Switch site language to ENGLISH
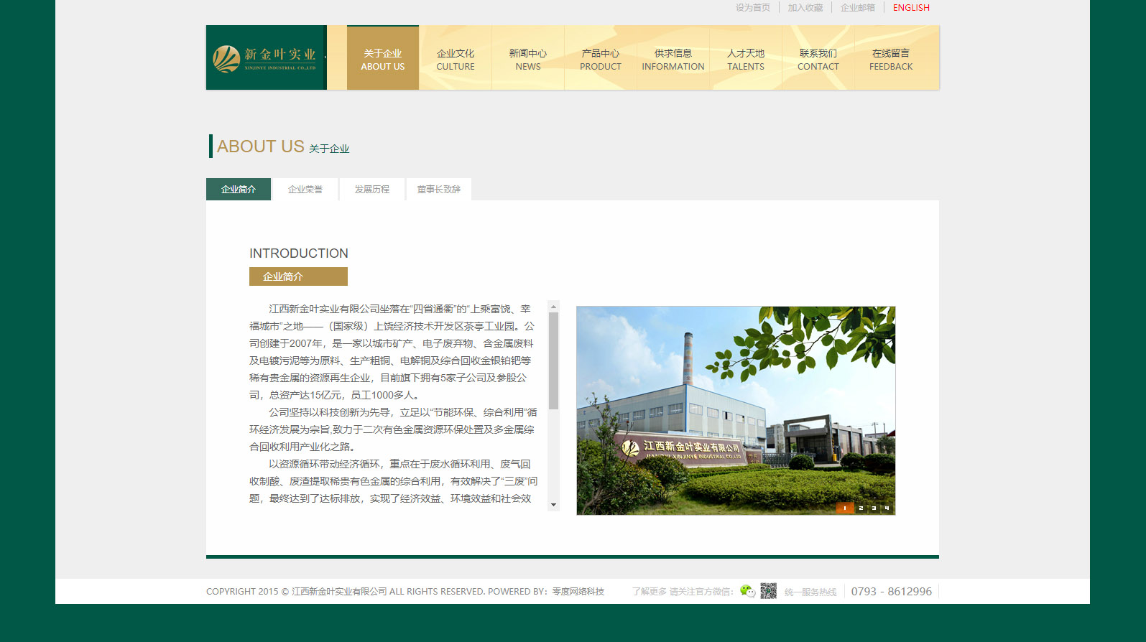Image resolution: width=1146 pixels, height=642 pixels. [911, 8]
